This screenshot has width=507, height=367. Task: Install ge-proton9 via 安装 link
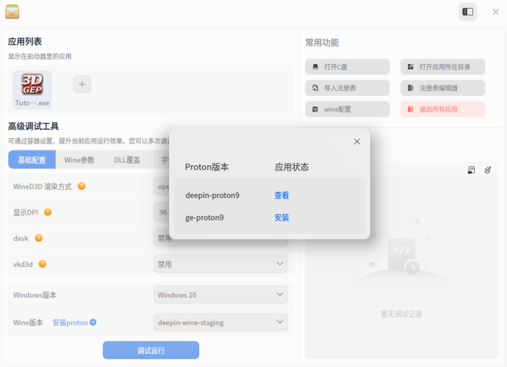coord(282,217)
